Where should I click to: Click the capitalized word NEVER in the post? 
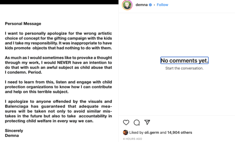[x=64, y=62]
